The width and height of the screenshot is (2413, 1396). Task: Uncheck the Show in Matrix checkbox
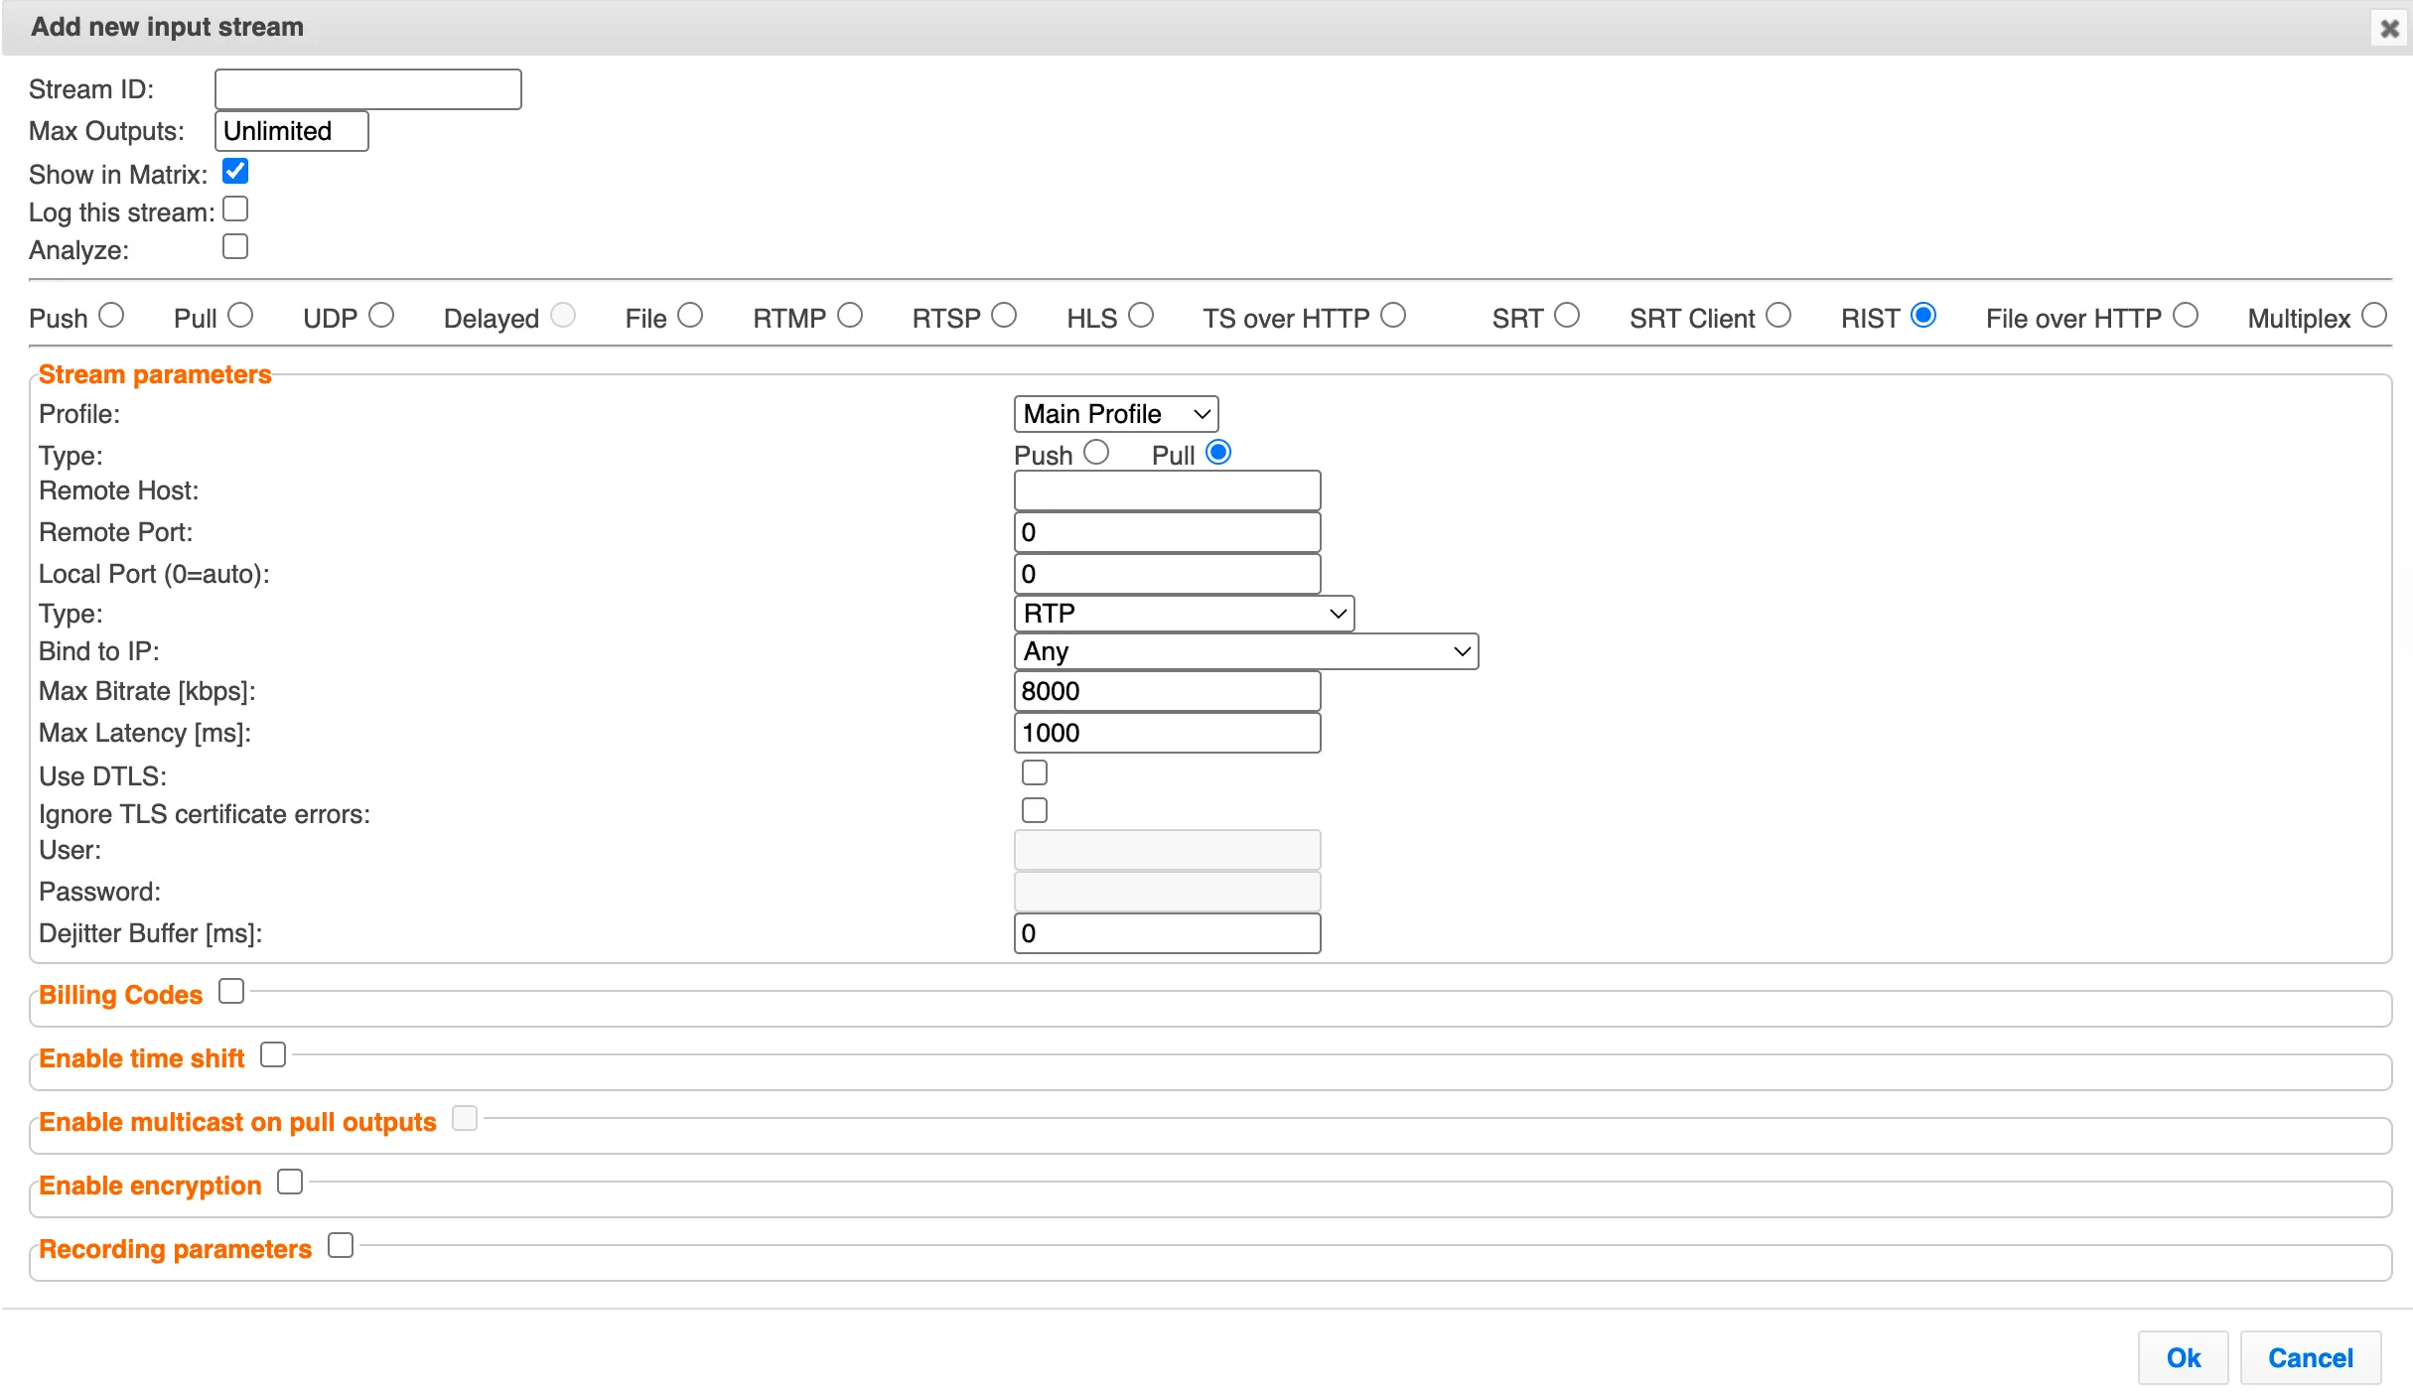tap(235, 172)
